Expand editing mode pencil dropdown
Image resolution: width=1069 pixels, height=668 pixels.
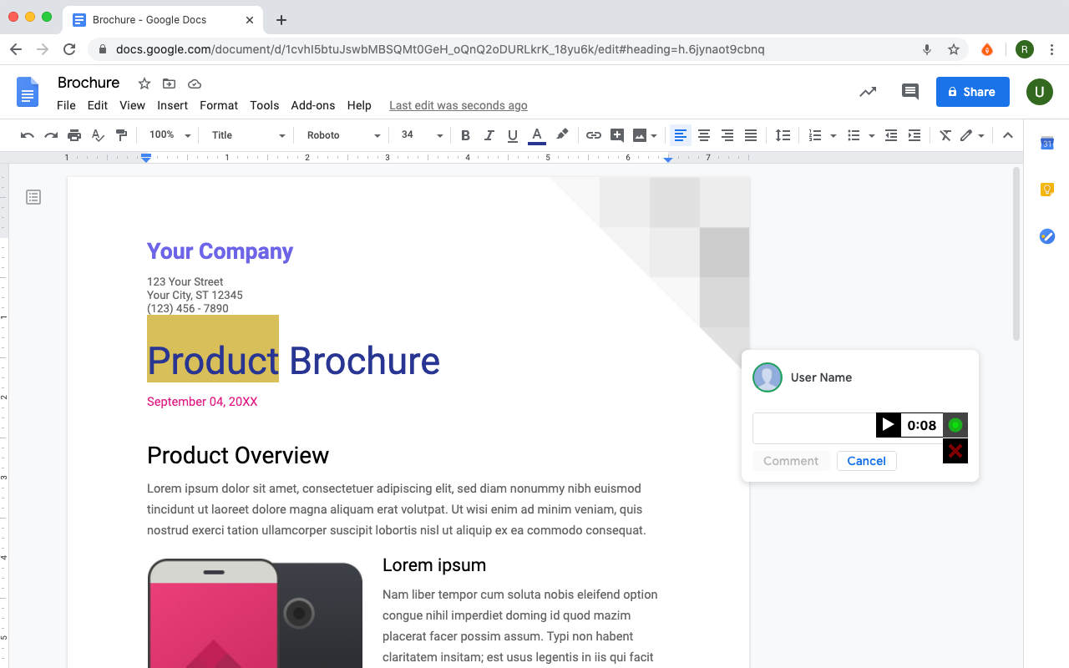pyautogui.click(x=981, y=136)
